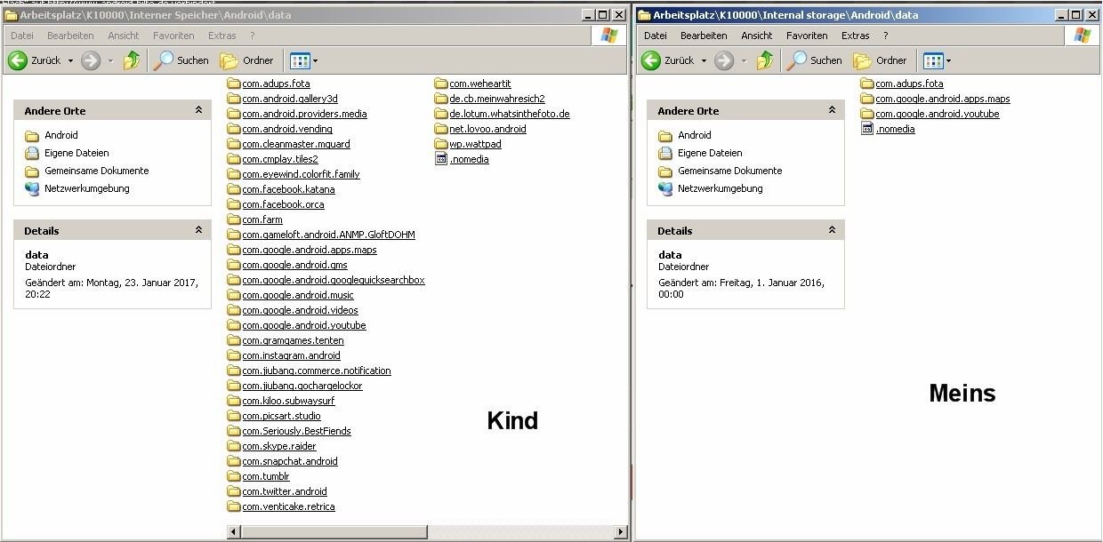Open views dropdown arrow in Kind window
1103x542 pixels.
(x=315, y=60)
